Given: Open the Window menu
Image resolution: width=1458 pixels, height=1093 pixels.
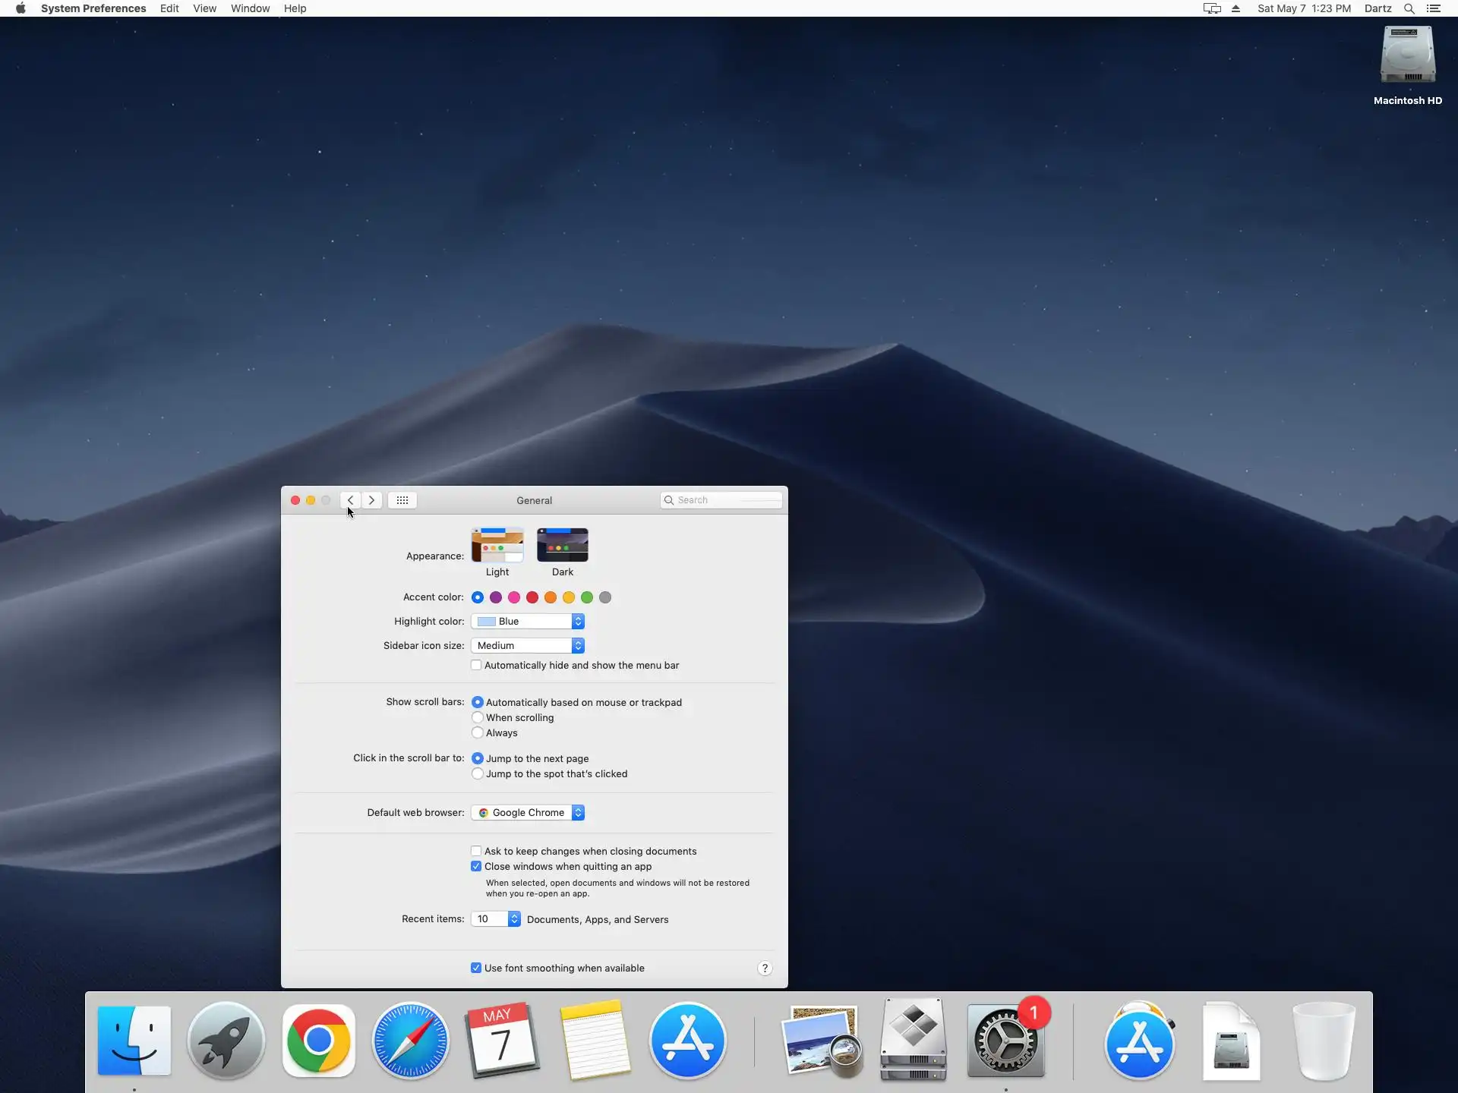Looking at the screenshot, I should point(250,8).
